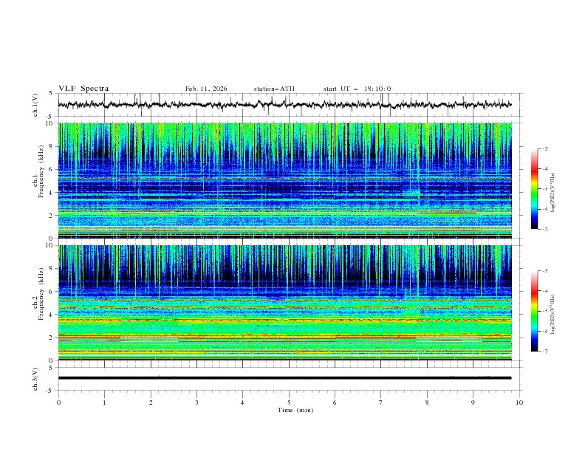Select the "start UT = 18:10:0" text
The height and width of the screenshot is (452, 585).
click(357, 89)
